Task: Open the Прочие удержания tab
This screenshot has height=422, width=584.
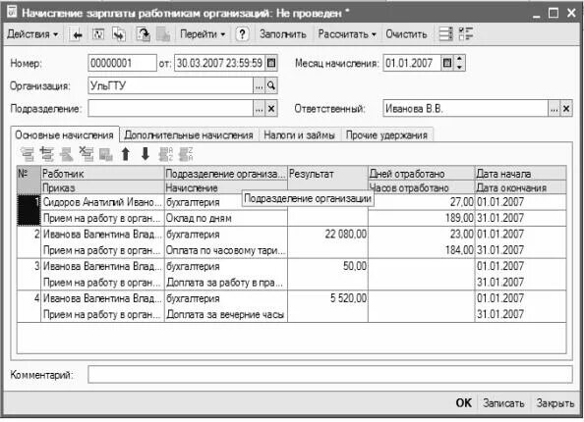Action: coord(386,135)
